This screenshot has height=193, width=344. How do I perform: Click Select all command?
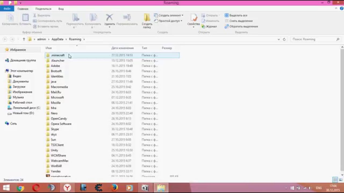236,16
